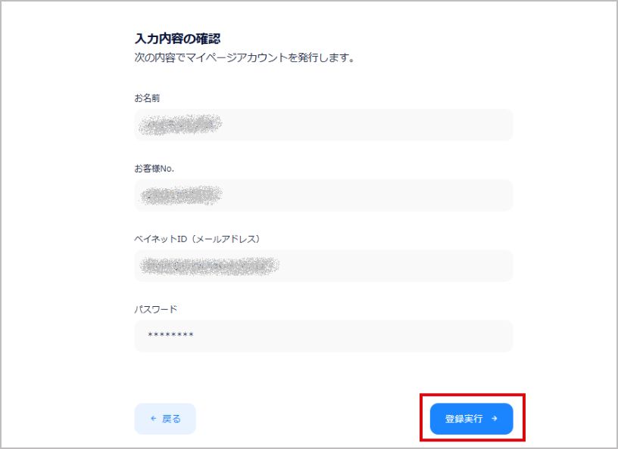Select the ベイネットID email field
618x449 pixels.
(x=323, y=265)
